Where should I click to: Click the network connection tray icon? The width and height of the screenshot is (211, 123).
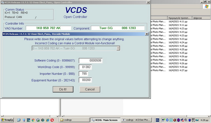click(164, 120)
